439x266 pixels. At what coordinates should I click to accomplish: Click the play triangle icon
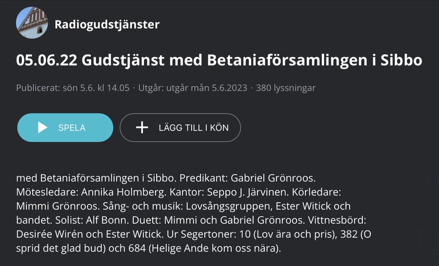coord(43,127)
